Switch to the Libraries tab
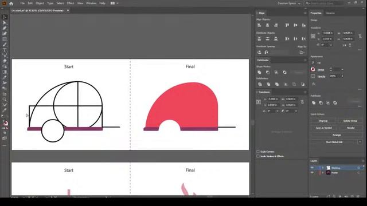 point(330,13)
